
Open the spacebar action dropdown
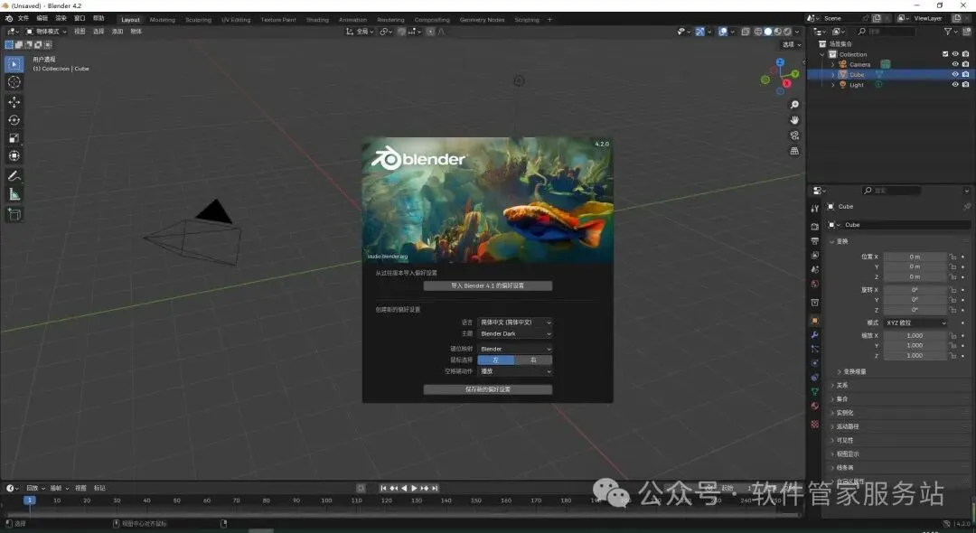515,371
